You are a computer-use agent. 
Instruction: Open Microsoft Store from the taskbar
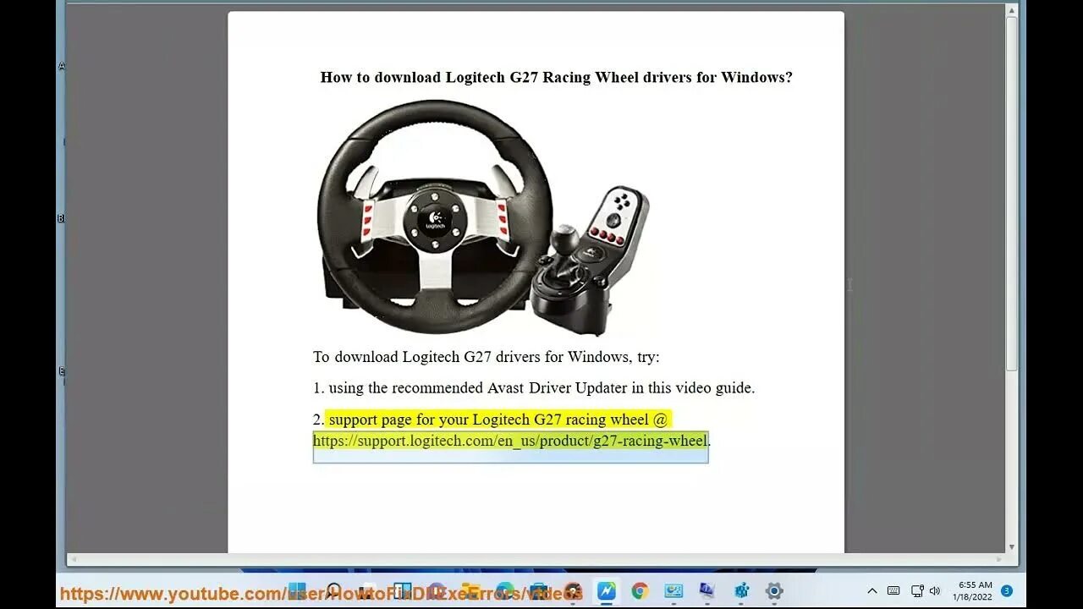539,591
